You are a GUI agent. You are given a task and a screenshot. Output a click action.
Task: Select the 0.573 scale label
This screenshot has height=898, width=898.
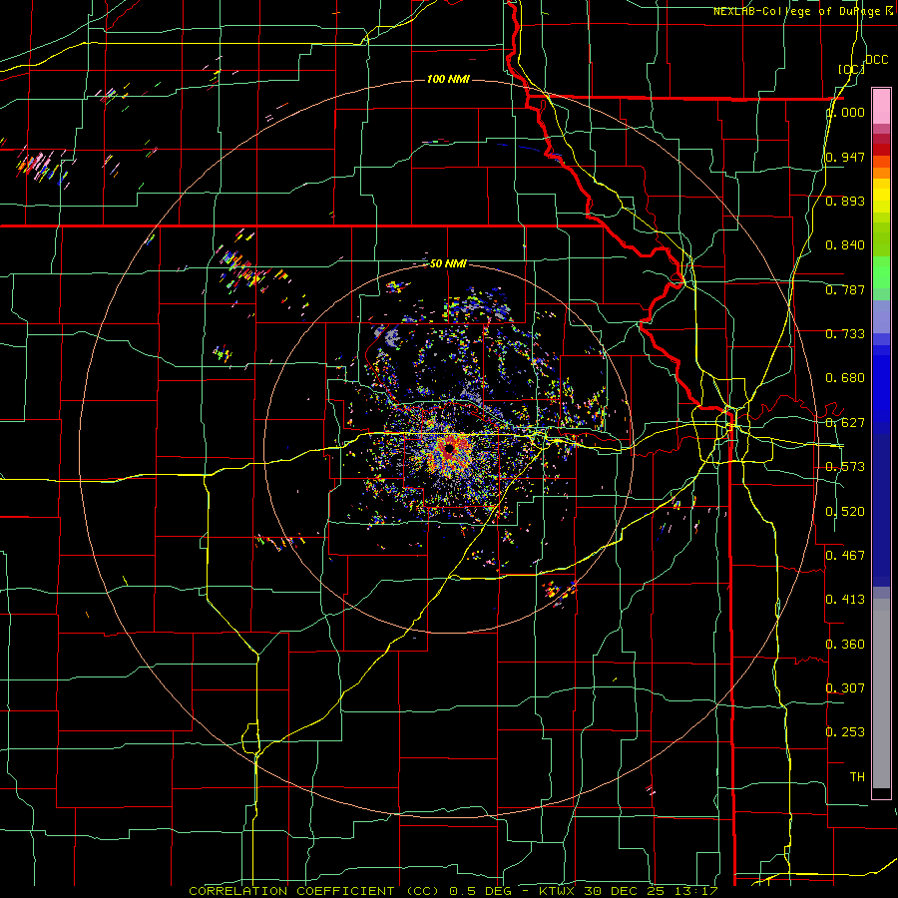click(x=845, y=467)
